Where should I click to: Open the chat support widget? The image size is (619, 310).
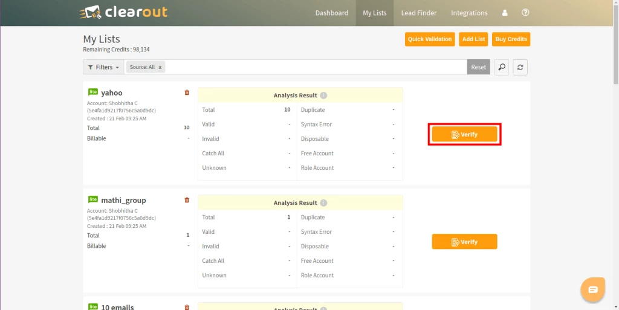(592, 290)
